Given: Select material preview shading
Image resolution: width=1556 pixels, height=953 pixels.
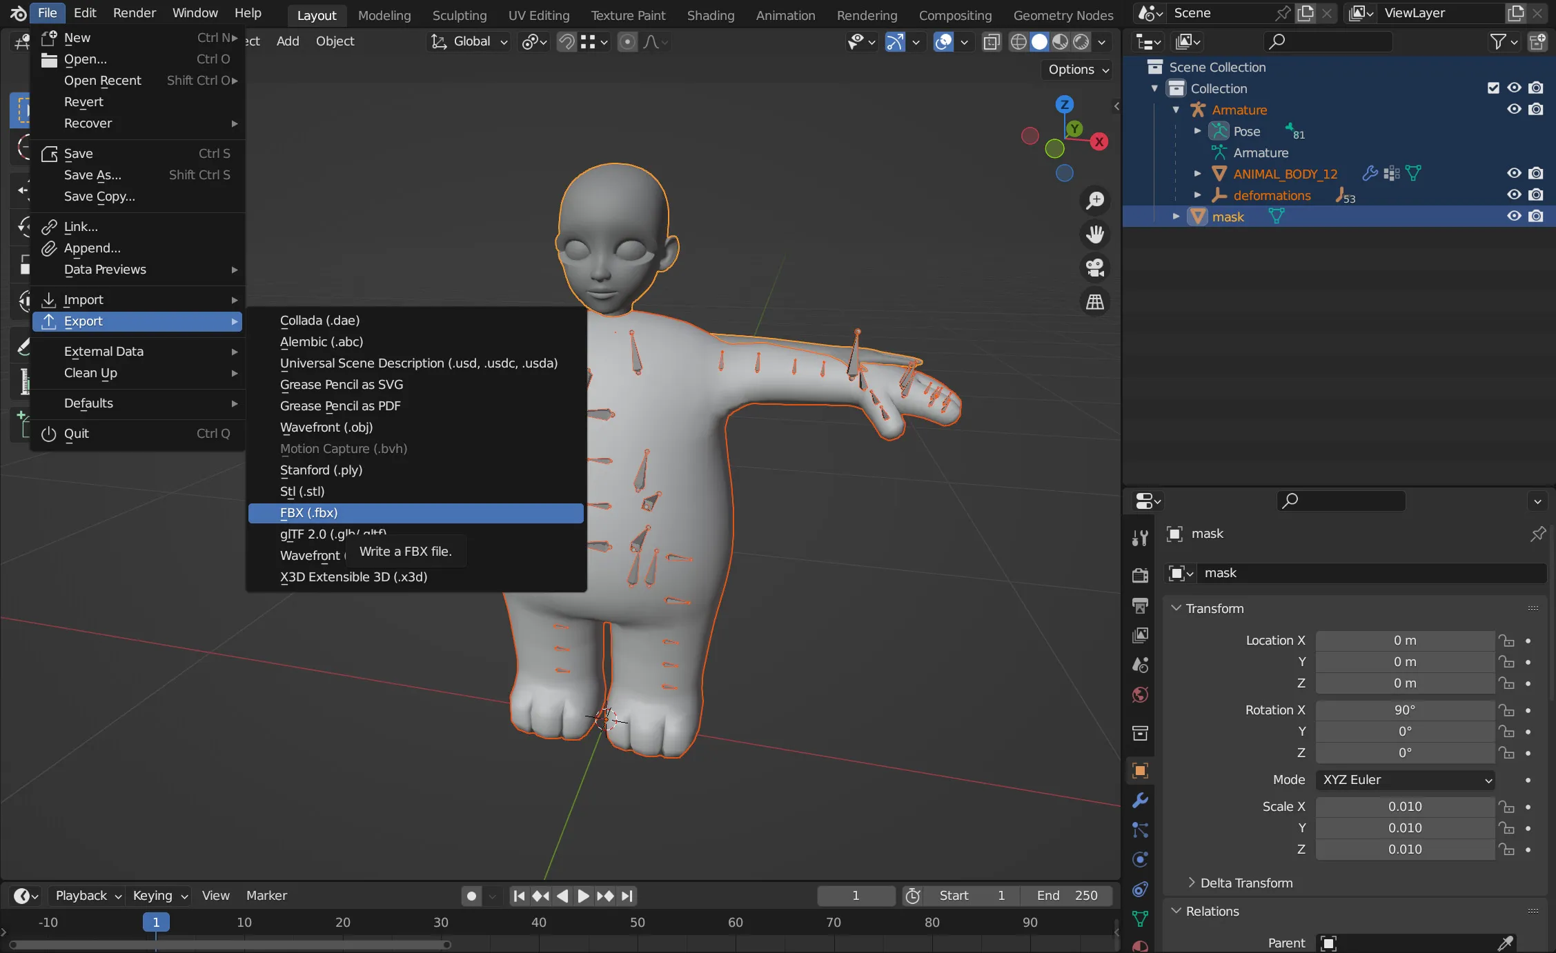Looking at the screenshot, I should 1060,42.
